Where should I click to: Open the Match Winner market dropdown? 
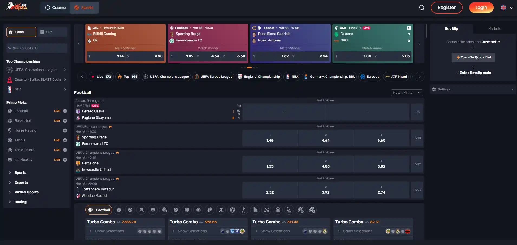pyautogui.click(x=407, y=93)
